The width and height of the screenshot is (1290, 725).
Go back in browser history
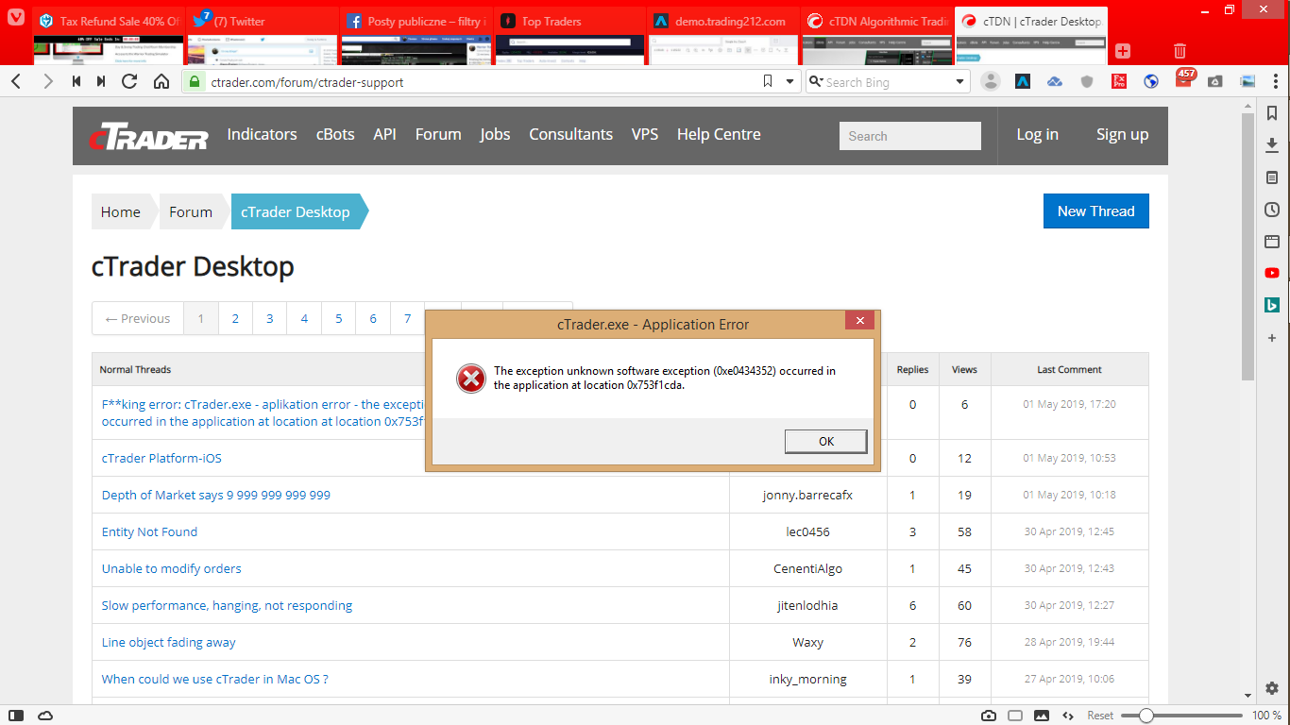click(x=16, y=82)
